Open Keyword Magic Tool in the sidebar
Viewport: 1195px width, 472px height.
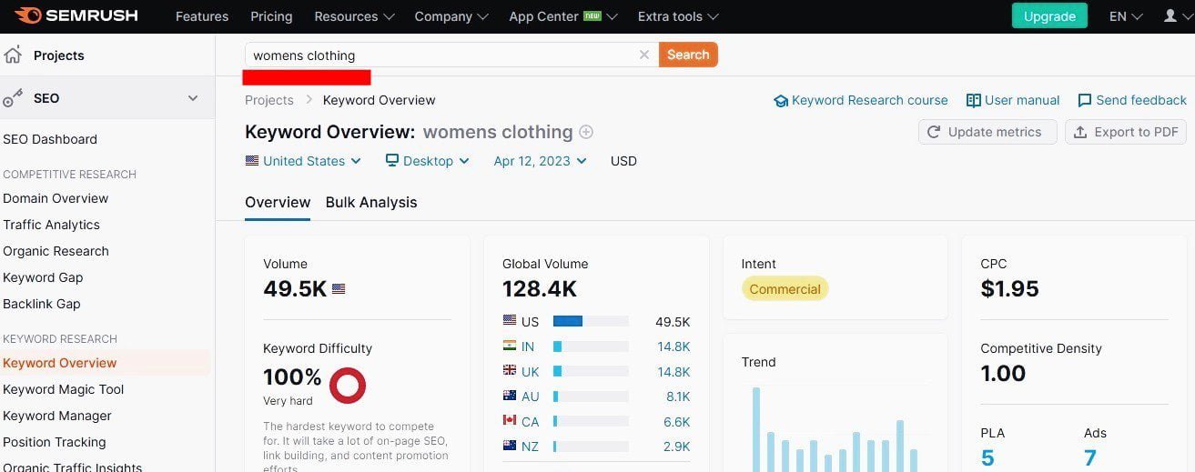64,389
